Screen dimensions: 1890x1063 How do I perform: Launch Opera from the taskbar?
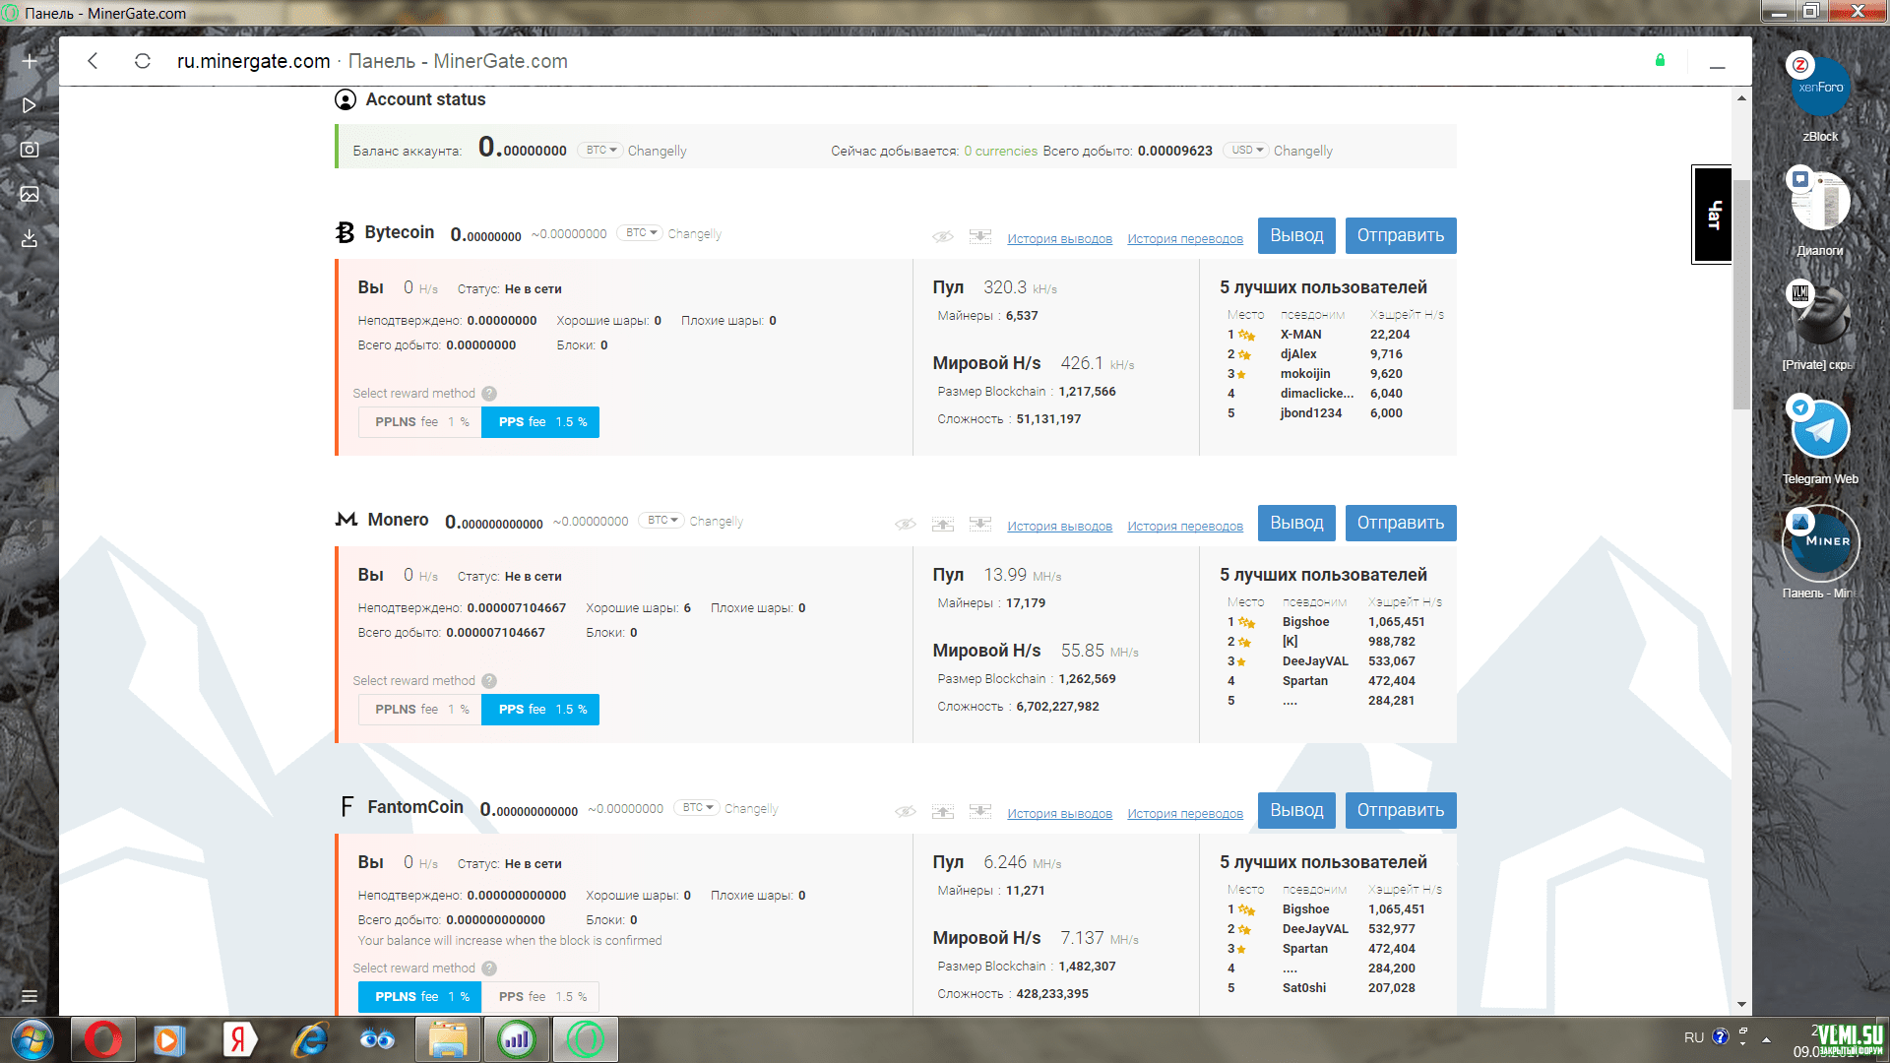coord(103,1039)
